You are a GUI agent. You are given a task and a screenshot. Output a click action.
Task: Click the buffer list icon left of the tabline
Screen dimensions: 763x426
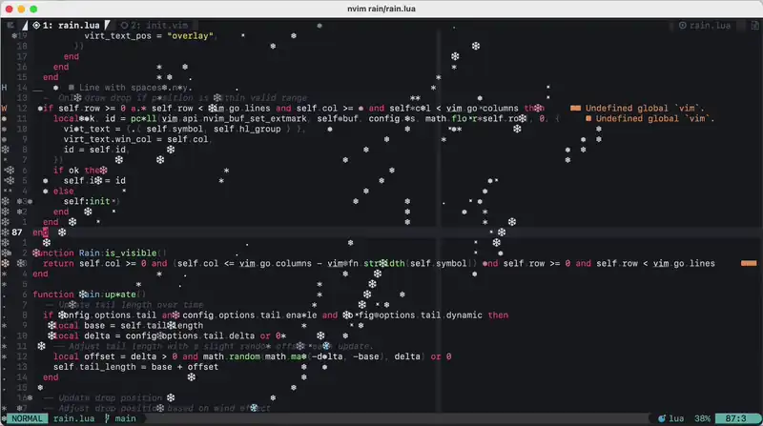coord(10,26)
